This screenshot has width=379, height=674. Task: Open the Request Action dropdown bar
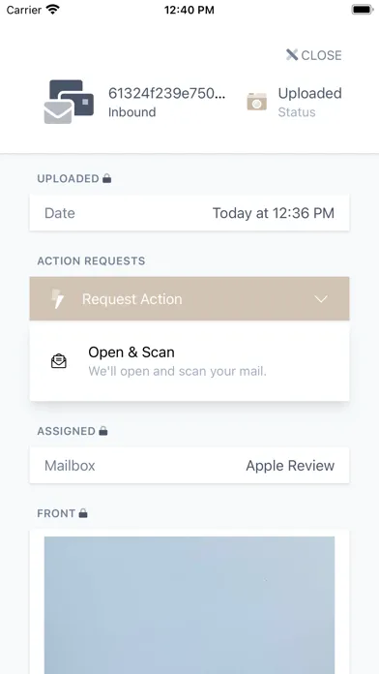(x=189, y=298)
